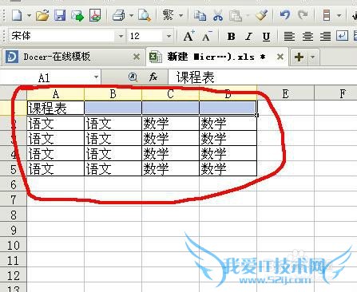Select highlighted empty cell B1

(113, 108)
